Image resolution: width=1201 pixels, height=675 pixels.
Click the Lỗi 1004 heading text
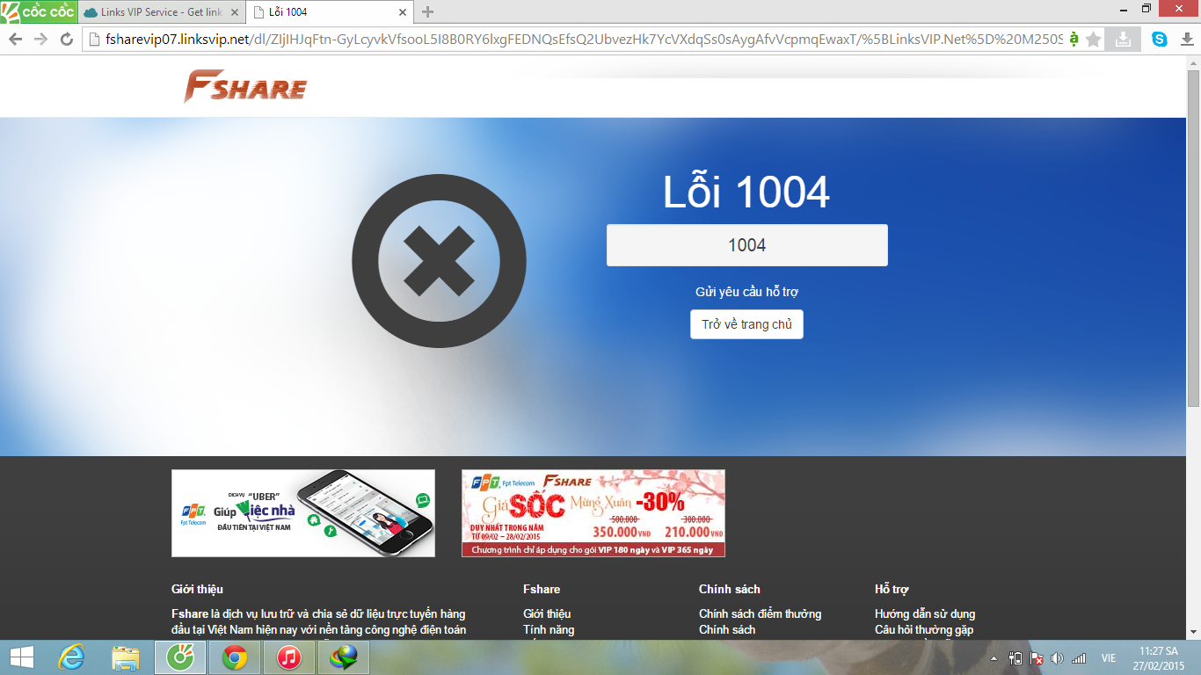[746, 192]
